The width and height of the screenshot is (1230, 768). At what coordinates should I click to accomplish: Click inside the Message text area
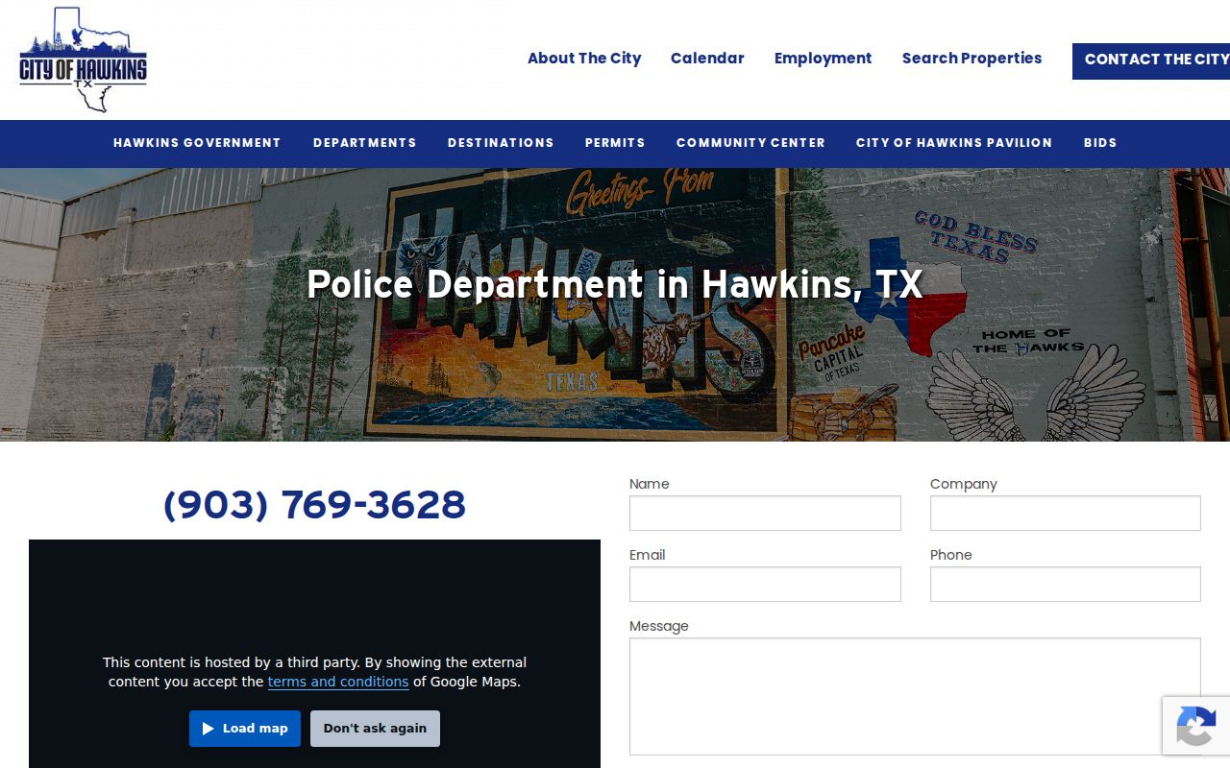tap(915, 696)
